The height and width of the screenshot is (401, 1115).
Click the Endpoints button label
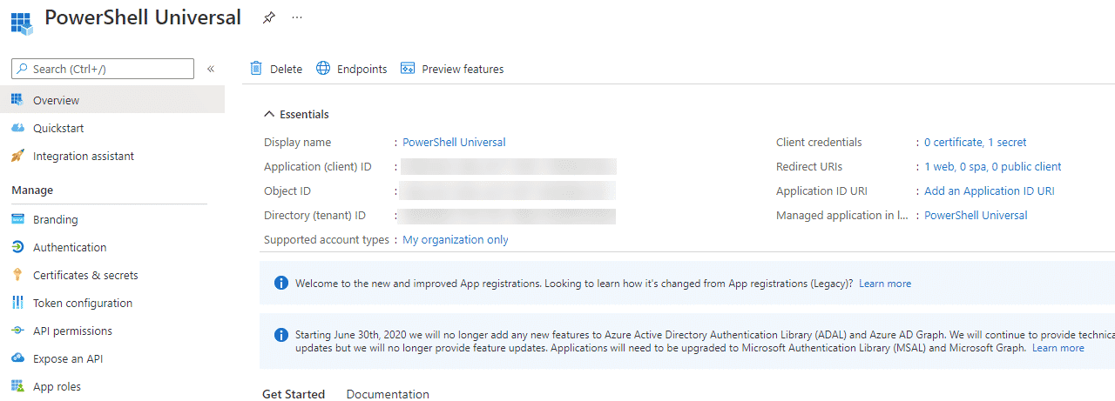click(362, 69)
